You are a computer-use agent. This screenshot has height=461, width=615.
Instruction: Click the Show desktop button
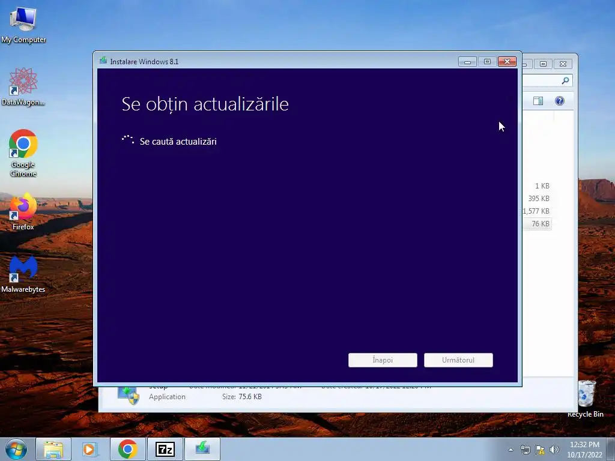(x=610, y=450)
